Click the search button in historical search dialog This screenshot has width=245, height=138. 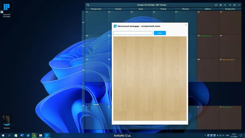coord(160,33)
